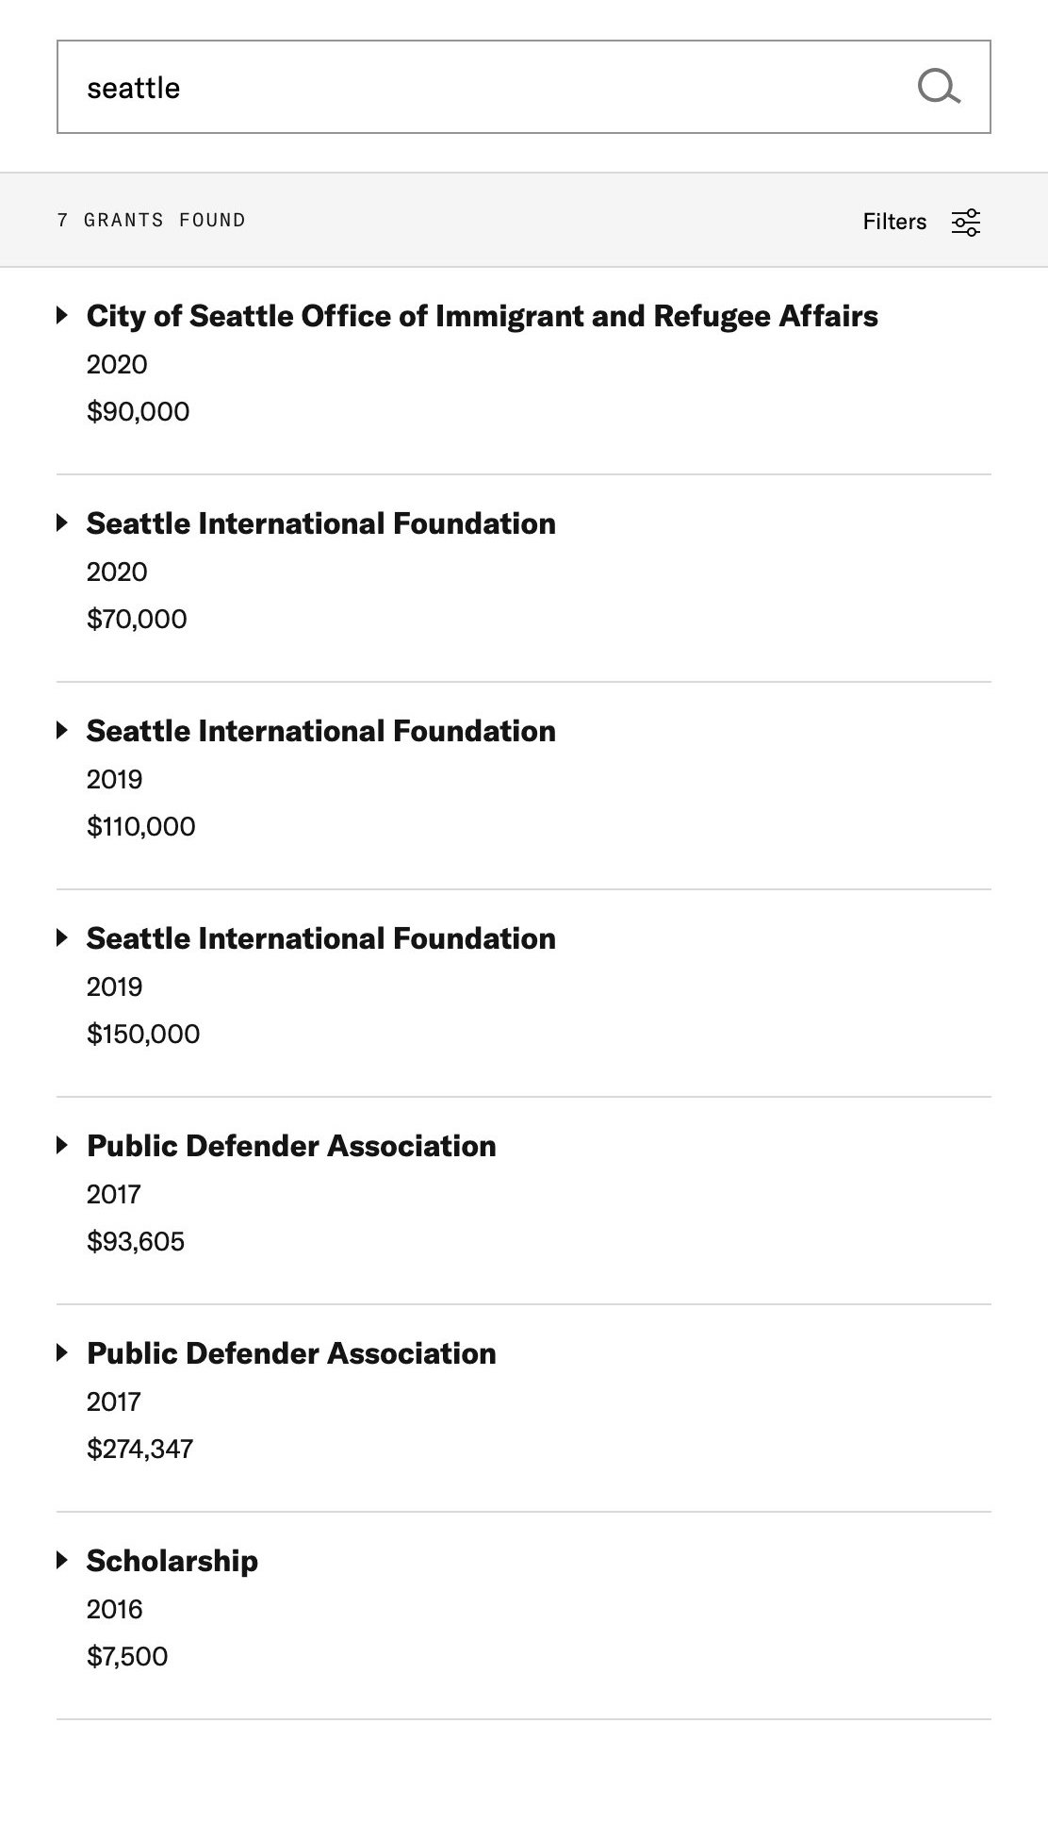
Task: Expand the City of Seattle grant triangle
Action: (x=62, y=315)
